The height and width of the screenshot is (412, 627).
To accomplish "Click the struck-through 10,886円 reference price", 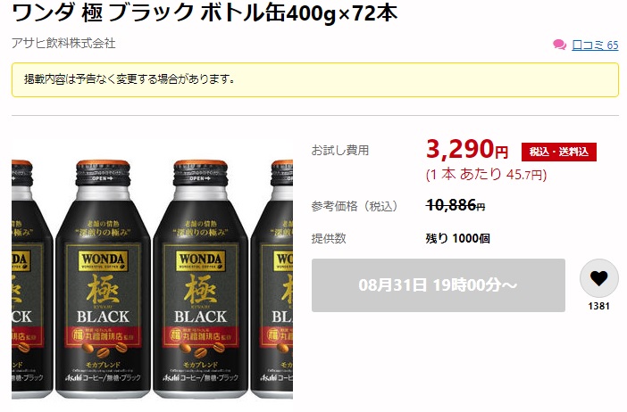I will [x=456, y=205].
